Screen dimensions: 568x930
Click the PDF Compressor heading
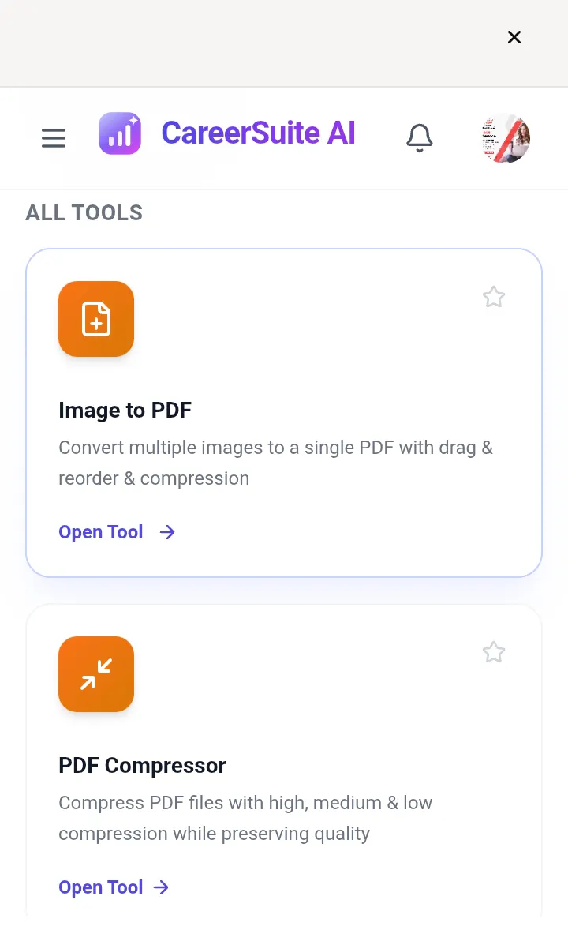(142, 766)
